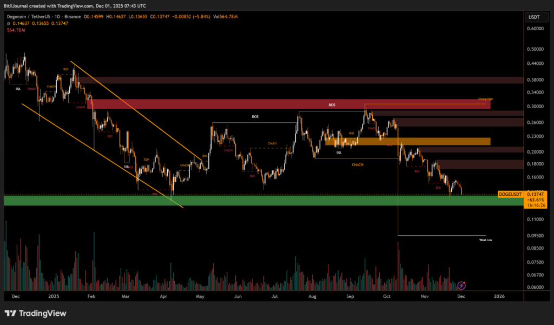Click the orange CHoCH label below August range
The width and height of the screenshot is (554, 325).
(357, 164)
